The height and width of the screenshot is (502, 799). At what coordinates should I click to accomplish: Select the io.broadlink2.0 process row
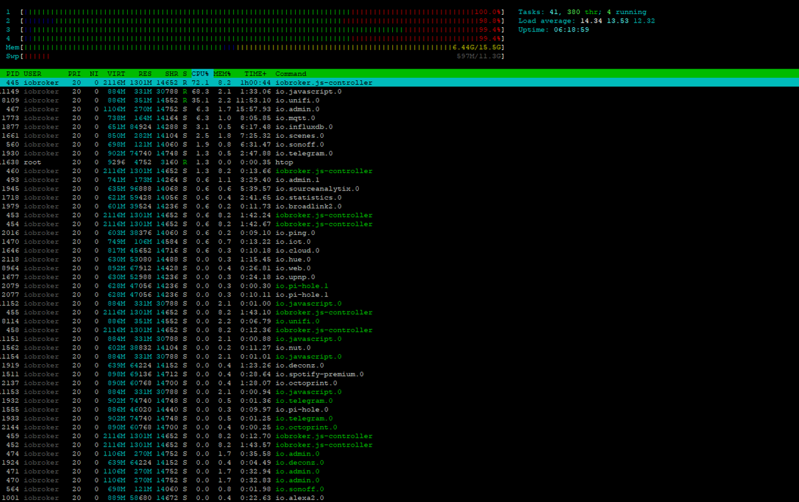tap(400, 206)
